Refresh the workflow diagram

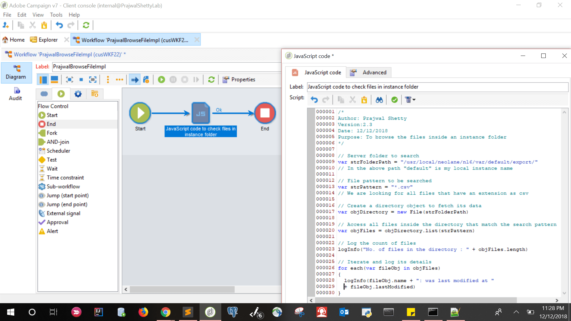tap(211, 79)
